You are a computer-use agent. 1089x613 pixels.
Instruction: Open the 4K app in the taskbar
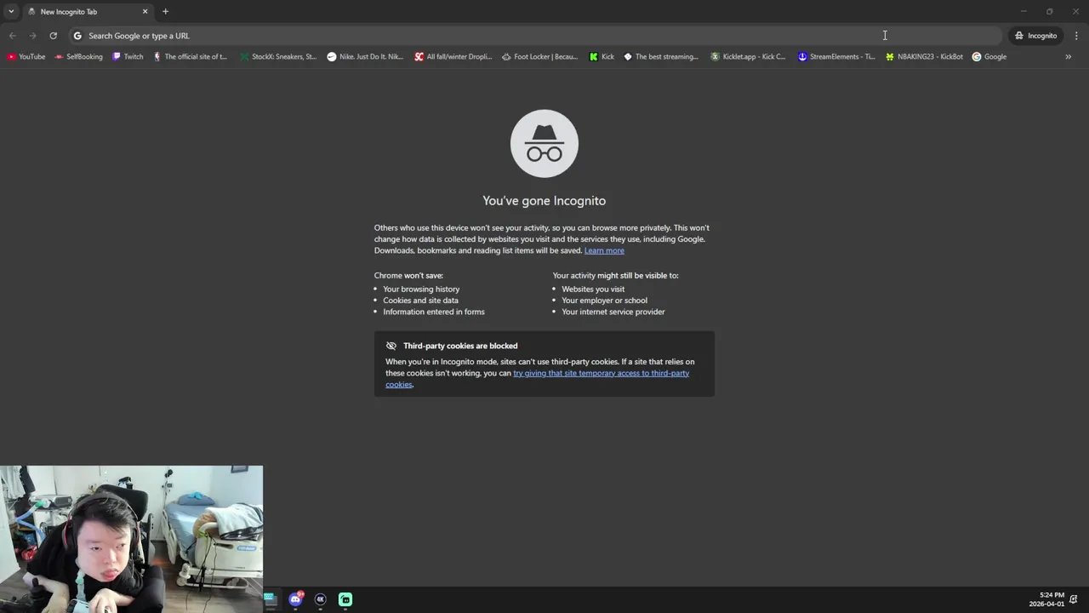point(320,599)
